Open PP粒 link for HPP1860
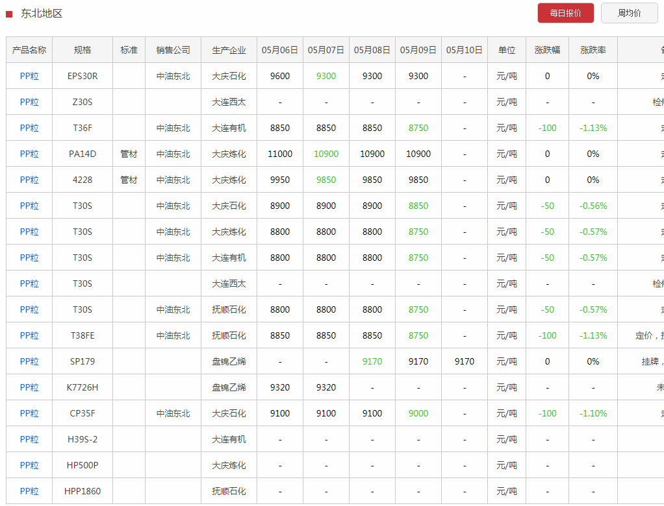The image size is (664, 506). point(29,491)
